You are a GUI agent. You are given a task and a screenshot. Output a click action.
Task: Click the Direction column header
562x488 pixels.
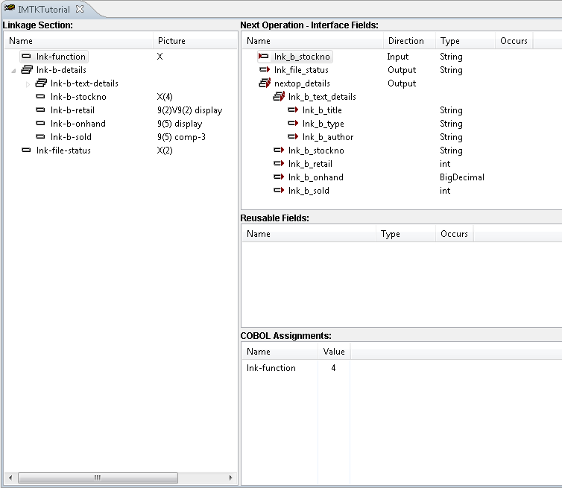tap(409, 41)
